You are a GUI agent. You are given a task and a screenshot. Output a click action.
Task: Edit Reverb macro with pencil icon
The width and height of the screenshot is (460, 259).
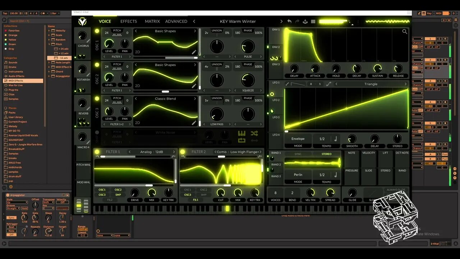88,109
